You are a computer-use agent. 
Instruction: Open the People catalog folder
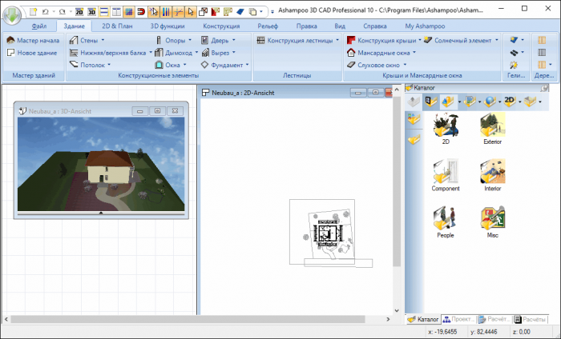(446, 221)
